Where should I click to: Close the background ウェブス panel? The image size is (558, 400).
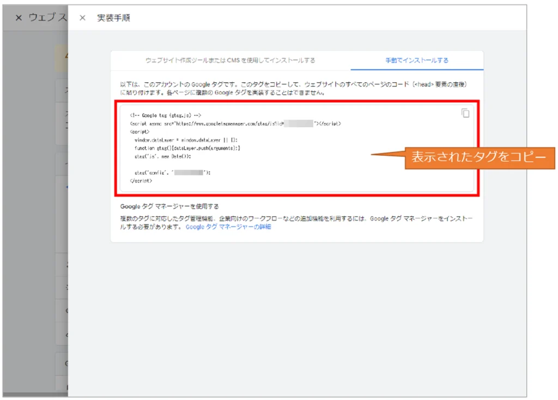[19, 18]
